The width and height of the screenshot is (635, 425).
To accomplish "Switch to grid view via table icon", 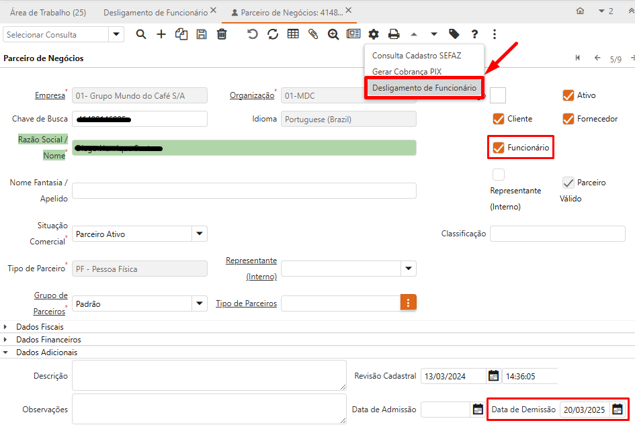I will pyautogui.click(x=293, y=34).
